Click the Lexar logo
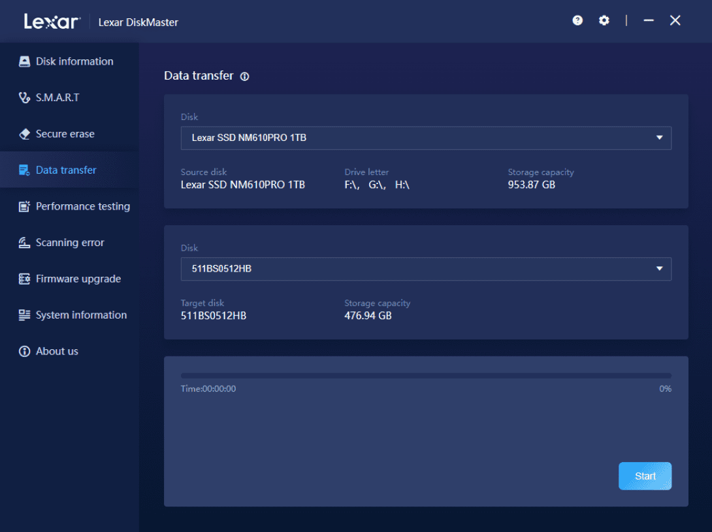 52,22
